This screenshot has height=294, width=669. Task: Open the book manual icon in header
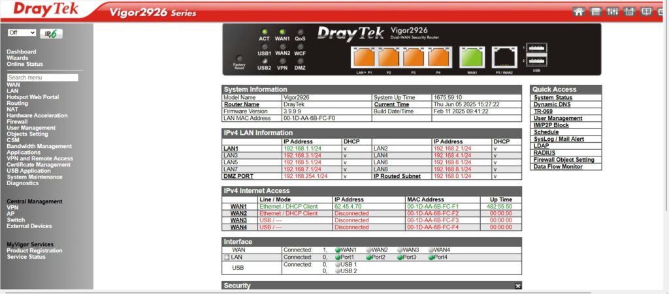(646, 11)
